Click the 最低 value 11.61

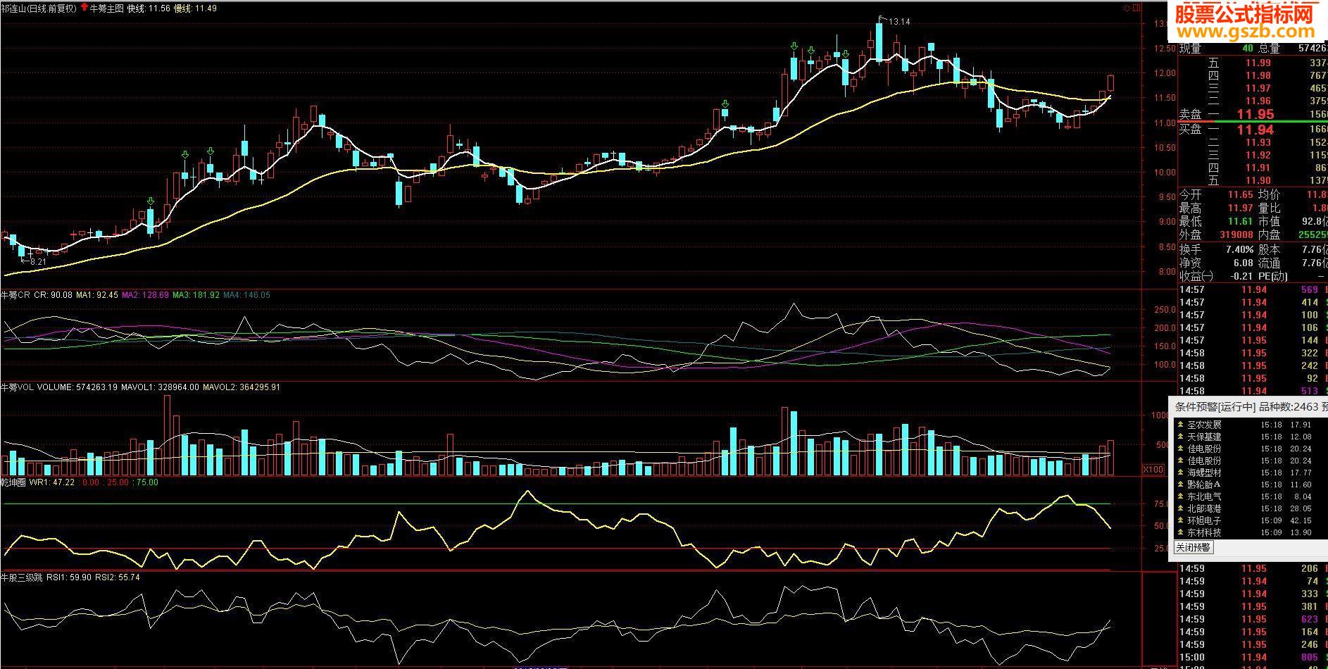pos(1241,221)
